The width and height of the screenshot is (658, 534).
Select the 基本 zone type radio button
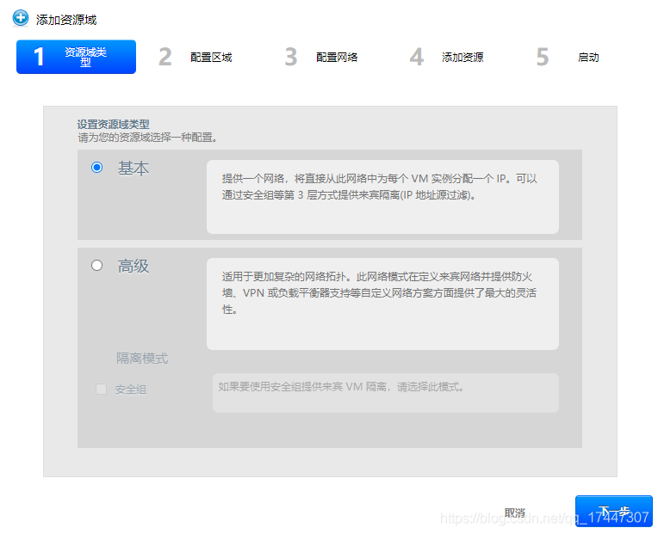pyautogui.click(x=97, y=168)
